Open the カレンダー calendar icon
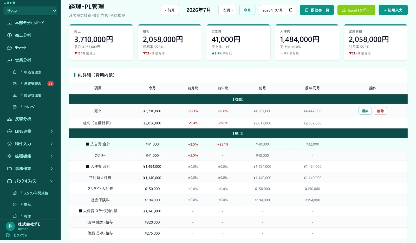 15,107
